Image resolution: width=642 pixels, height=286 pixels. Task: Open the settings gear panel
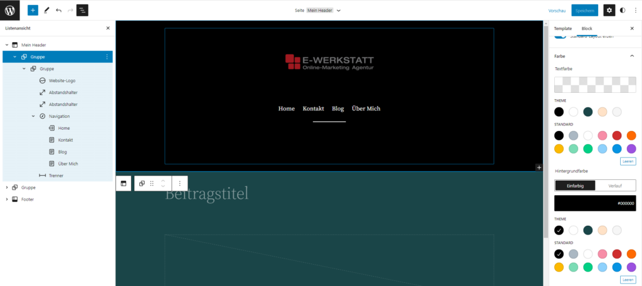coord(609,10)
